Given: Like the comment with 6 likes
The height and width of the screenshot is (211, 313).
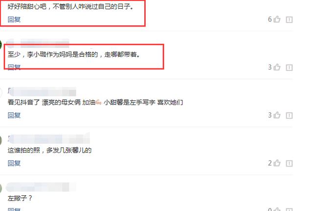Looking at the screenshot, I should click(277, 20).
